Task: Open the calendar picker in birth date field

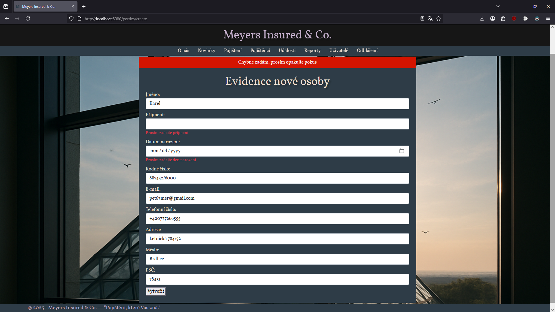Action: pyautogui.click(x=402, y=151)
